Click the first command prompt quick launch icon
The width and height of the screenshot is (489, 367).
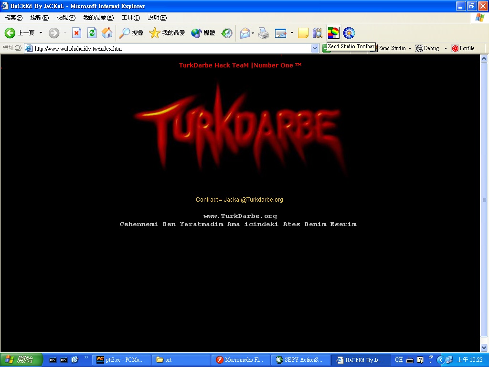(x=53, y=360)
